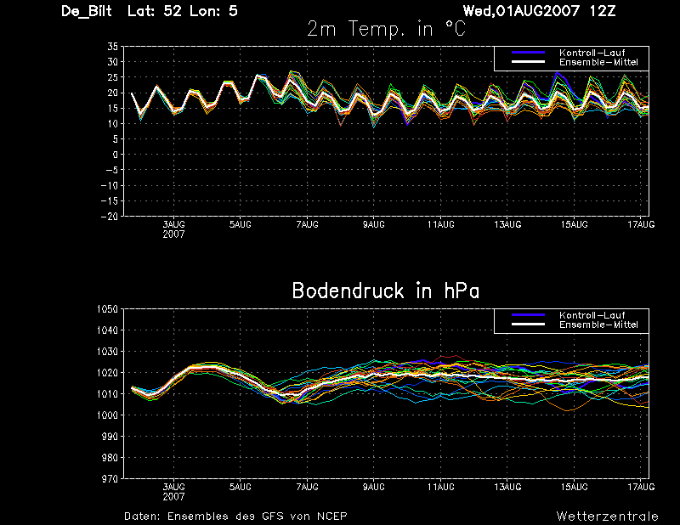The height and width of the screenshot is (525, 680).
Task: Click the 'Bodendruck in hPa' chart title
Action: 386,291
